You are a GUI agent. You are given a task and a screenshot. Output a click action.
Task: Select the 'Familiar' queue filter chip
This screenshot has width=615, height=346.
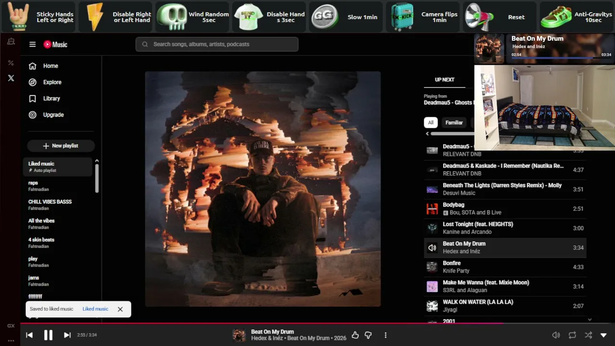point(454,123)
